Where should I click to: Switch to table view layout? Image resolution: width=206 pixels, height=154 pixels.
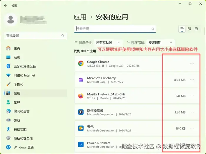click(196, 29)
